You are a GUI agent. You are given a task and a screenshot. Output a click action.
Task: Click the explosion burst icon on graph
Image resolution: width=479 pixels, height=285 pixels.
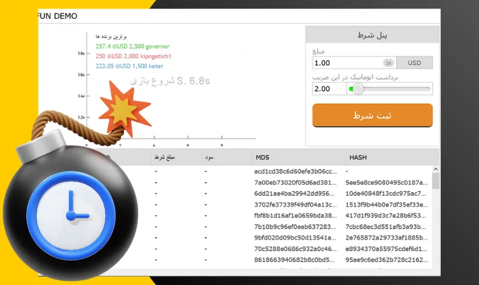coord(121,108)
